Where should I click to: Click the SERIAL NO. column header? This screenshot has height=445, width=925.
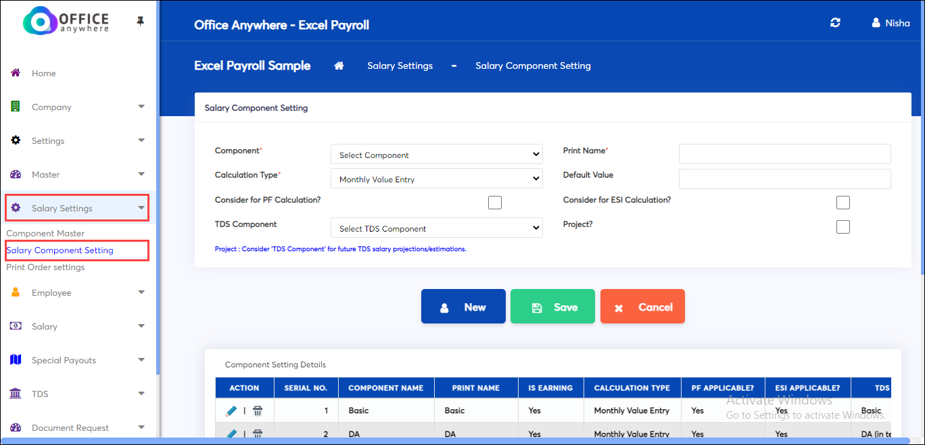306,388
